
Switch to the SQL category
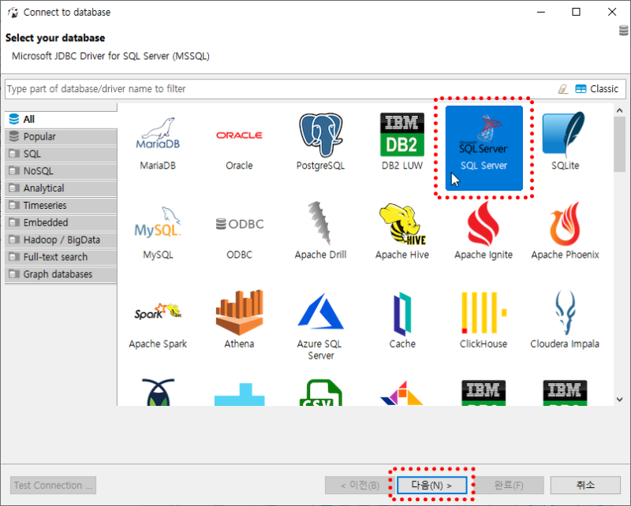(61, 154)
